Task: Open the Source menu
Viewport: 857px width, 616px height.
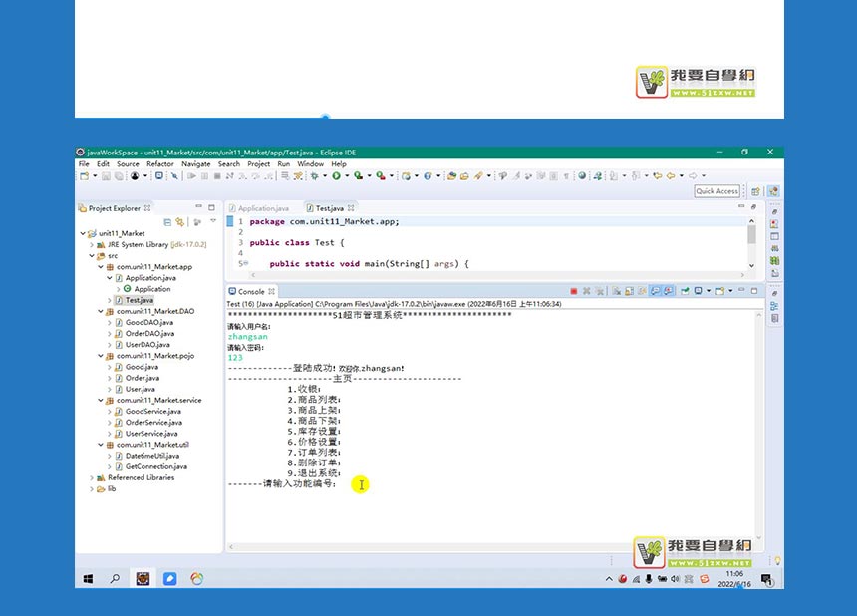Action: [128, 164]
